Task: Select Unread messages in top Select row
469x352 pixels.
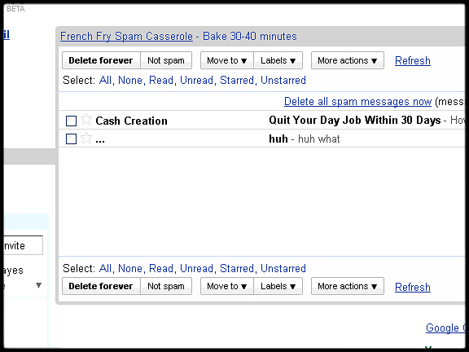Action: 196,80
